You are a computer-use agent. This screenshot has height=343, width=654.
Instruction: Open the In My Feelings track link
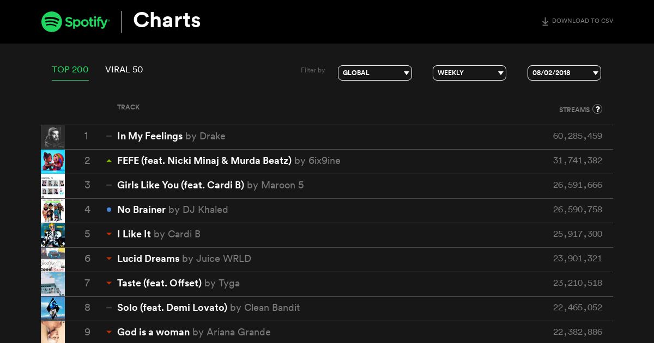tap(150, 136)
